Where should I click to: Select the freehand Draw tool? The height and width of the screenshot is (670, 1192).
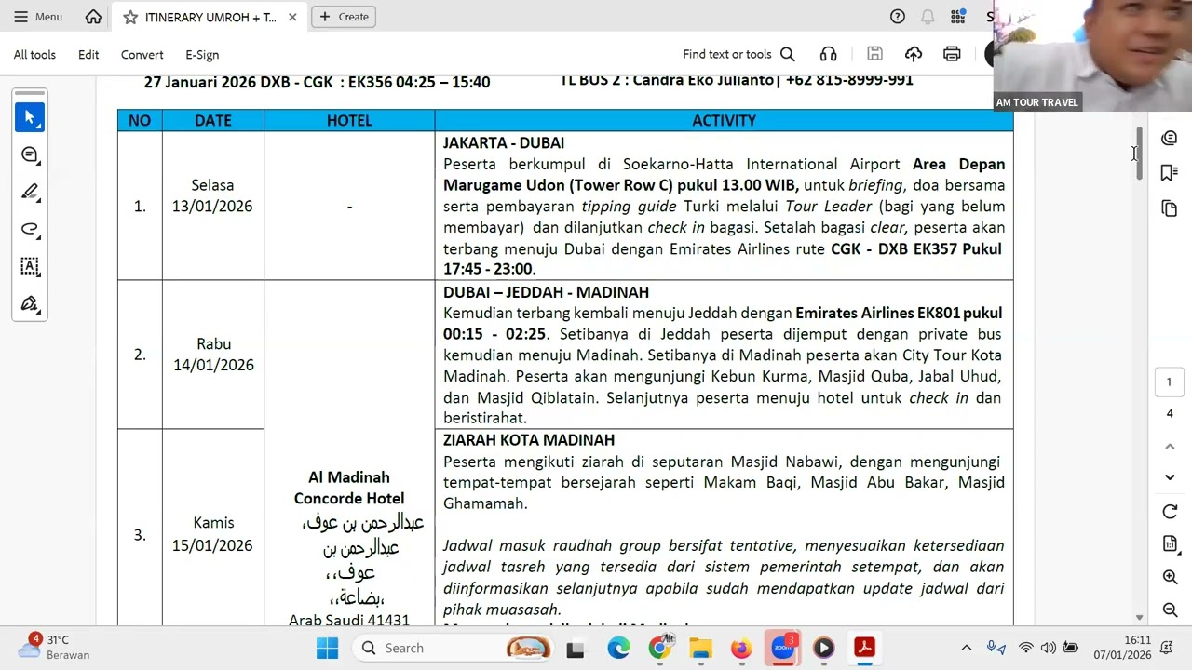point(30,229)
